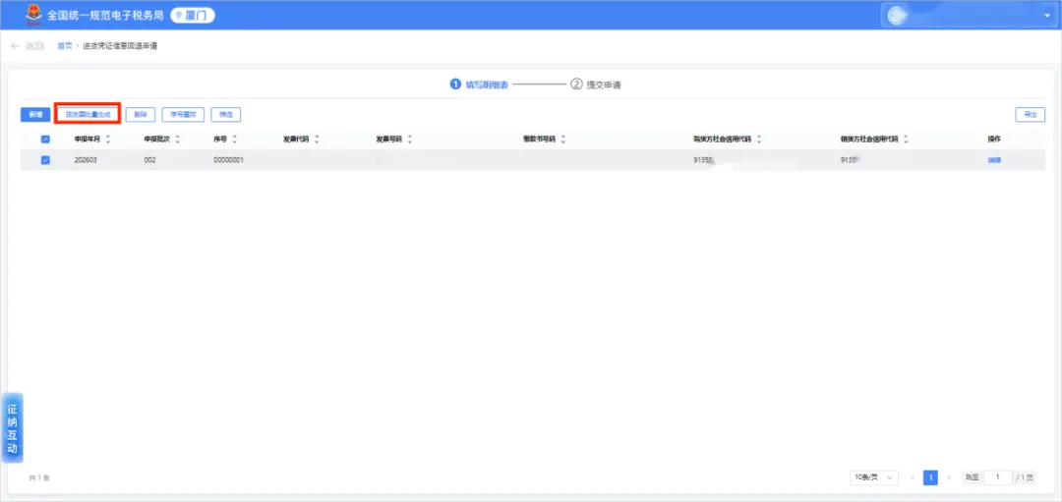This screenshot has height=502, width=1062.
Task: Click 按发票批量生成 button
Action: coord(88,115)
